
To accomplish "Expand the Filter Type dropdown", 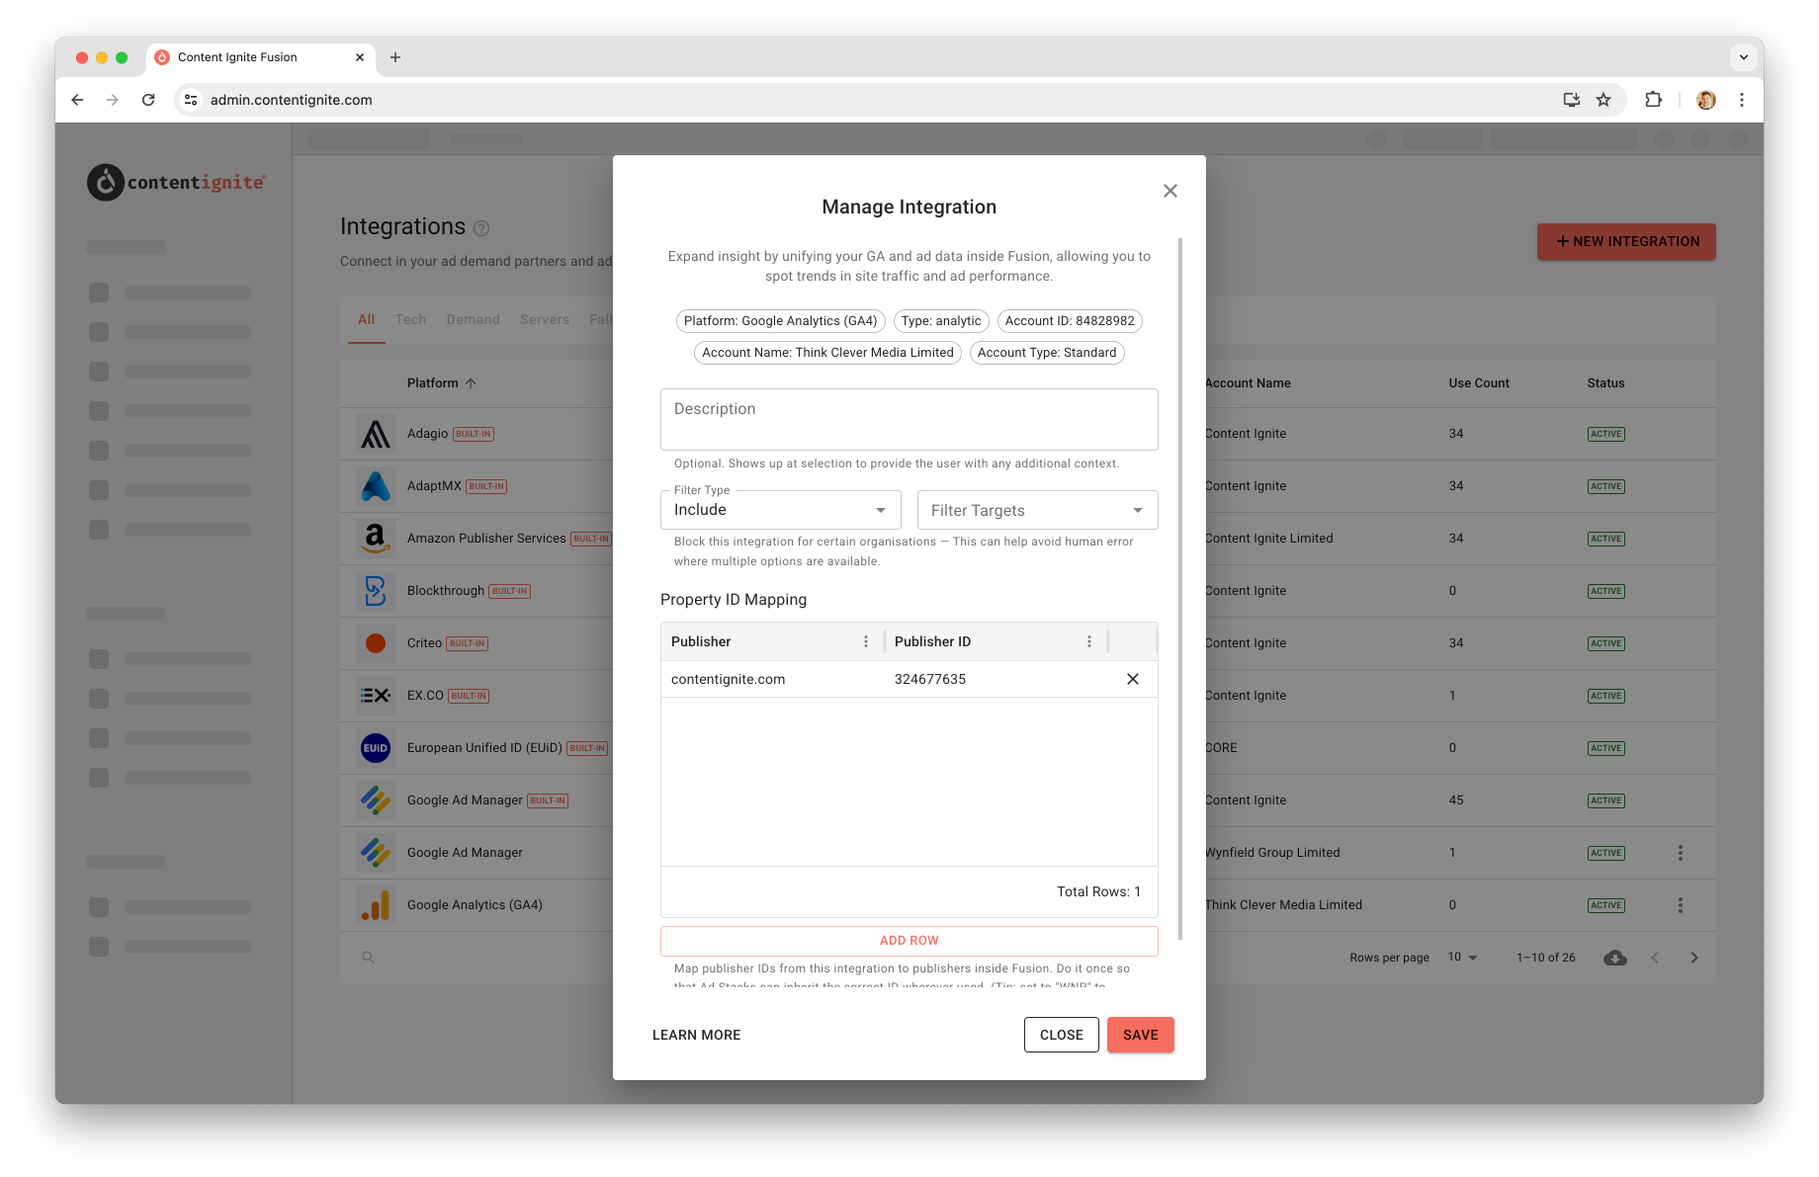I will [x=781, y=510].
